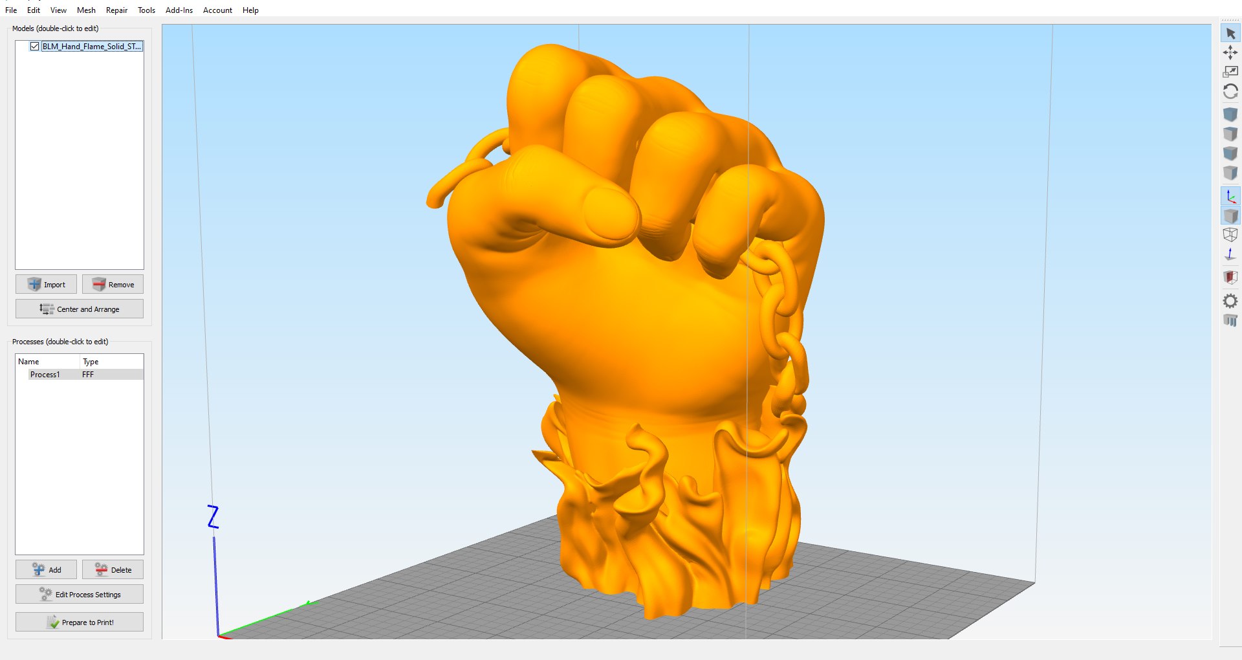Click the Type column header
The height and width of the screenshot is (660, 1242).
[111, 362]
